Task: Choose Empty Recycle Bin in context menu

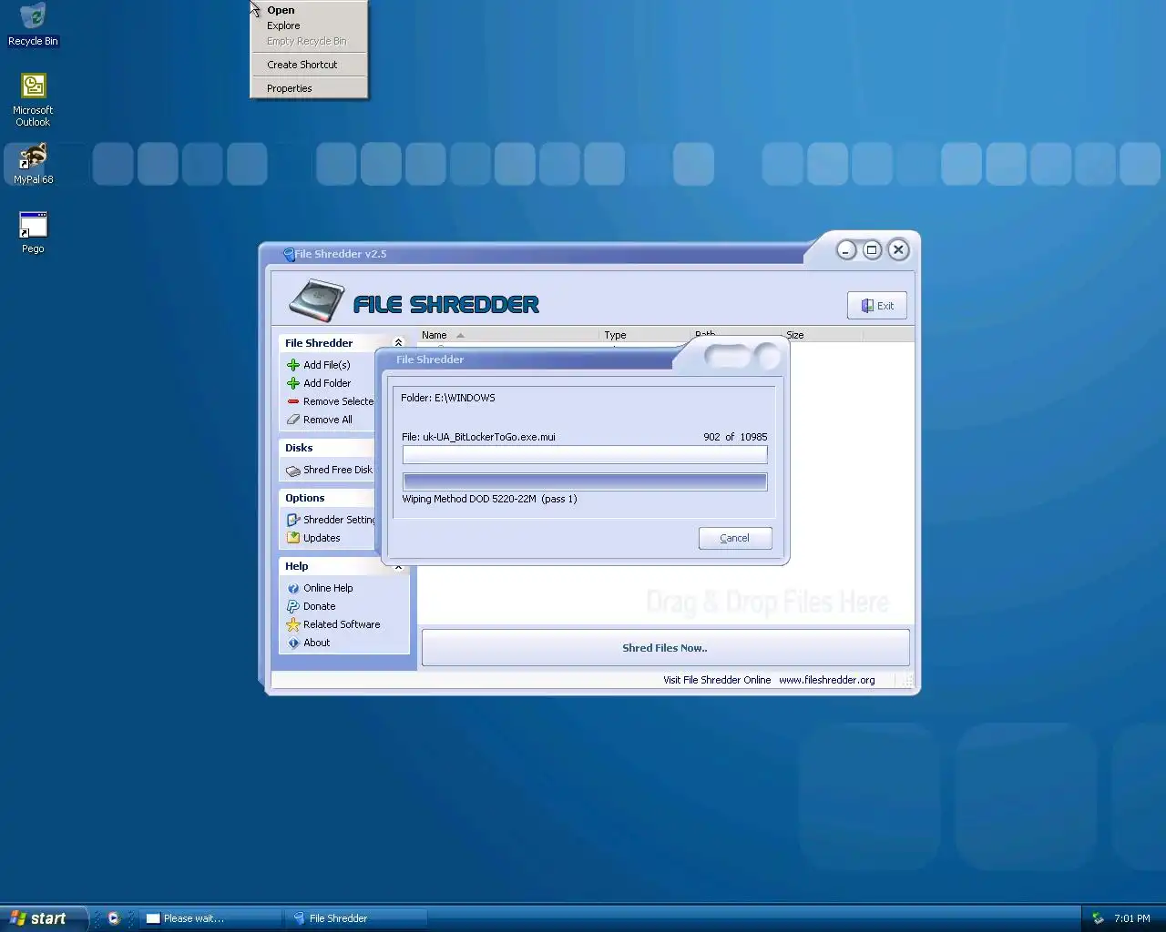Action: [309, 41]
